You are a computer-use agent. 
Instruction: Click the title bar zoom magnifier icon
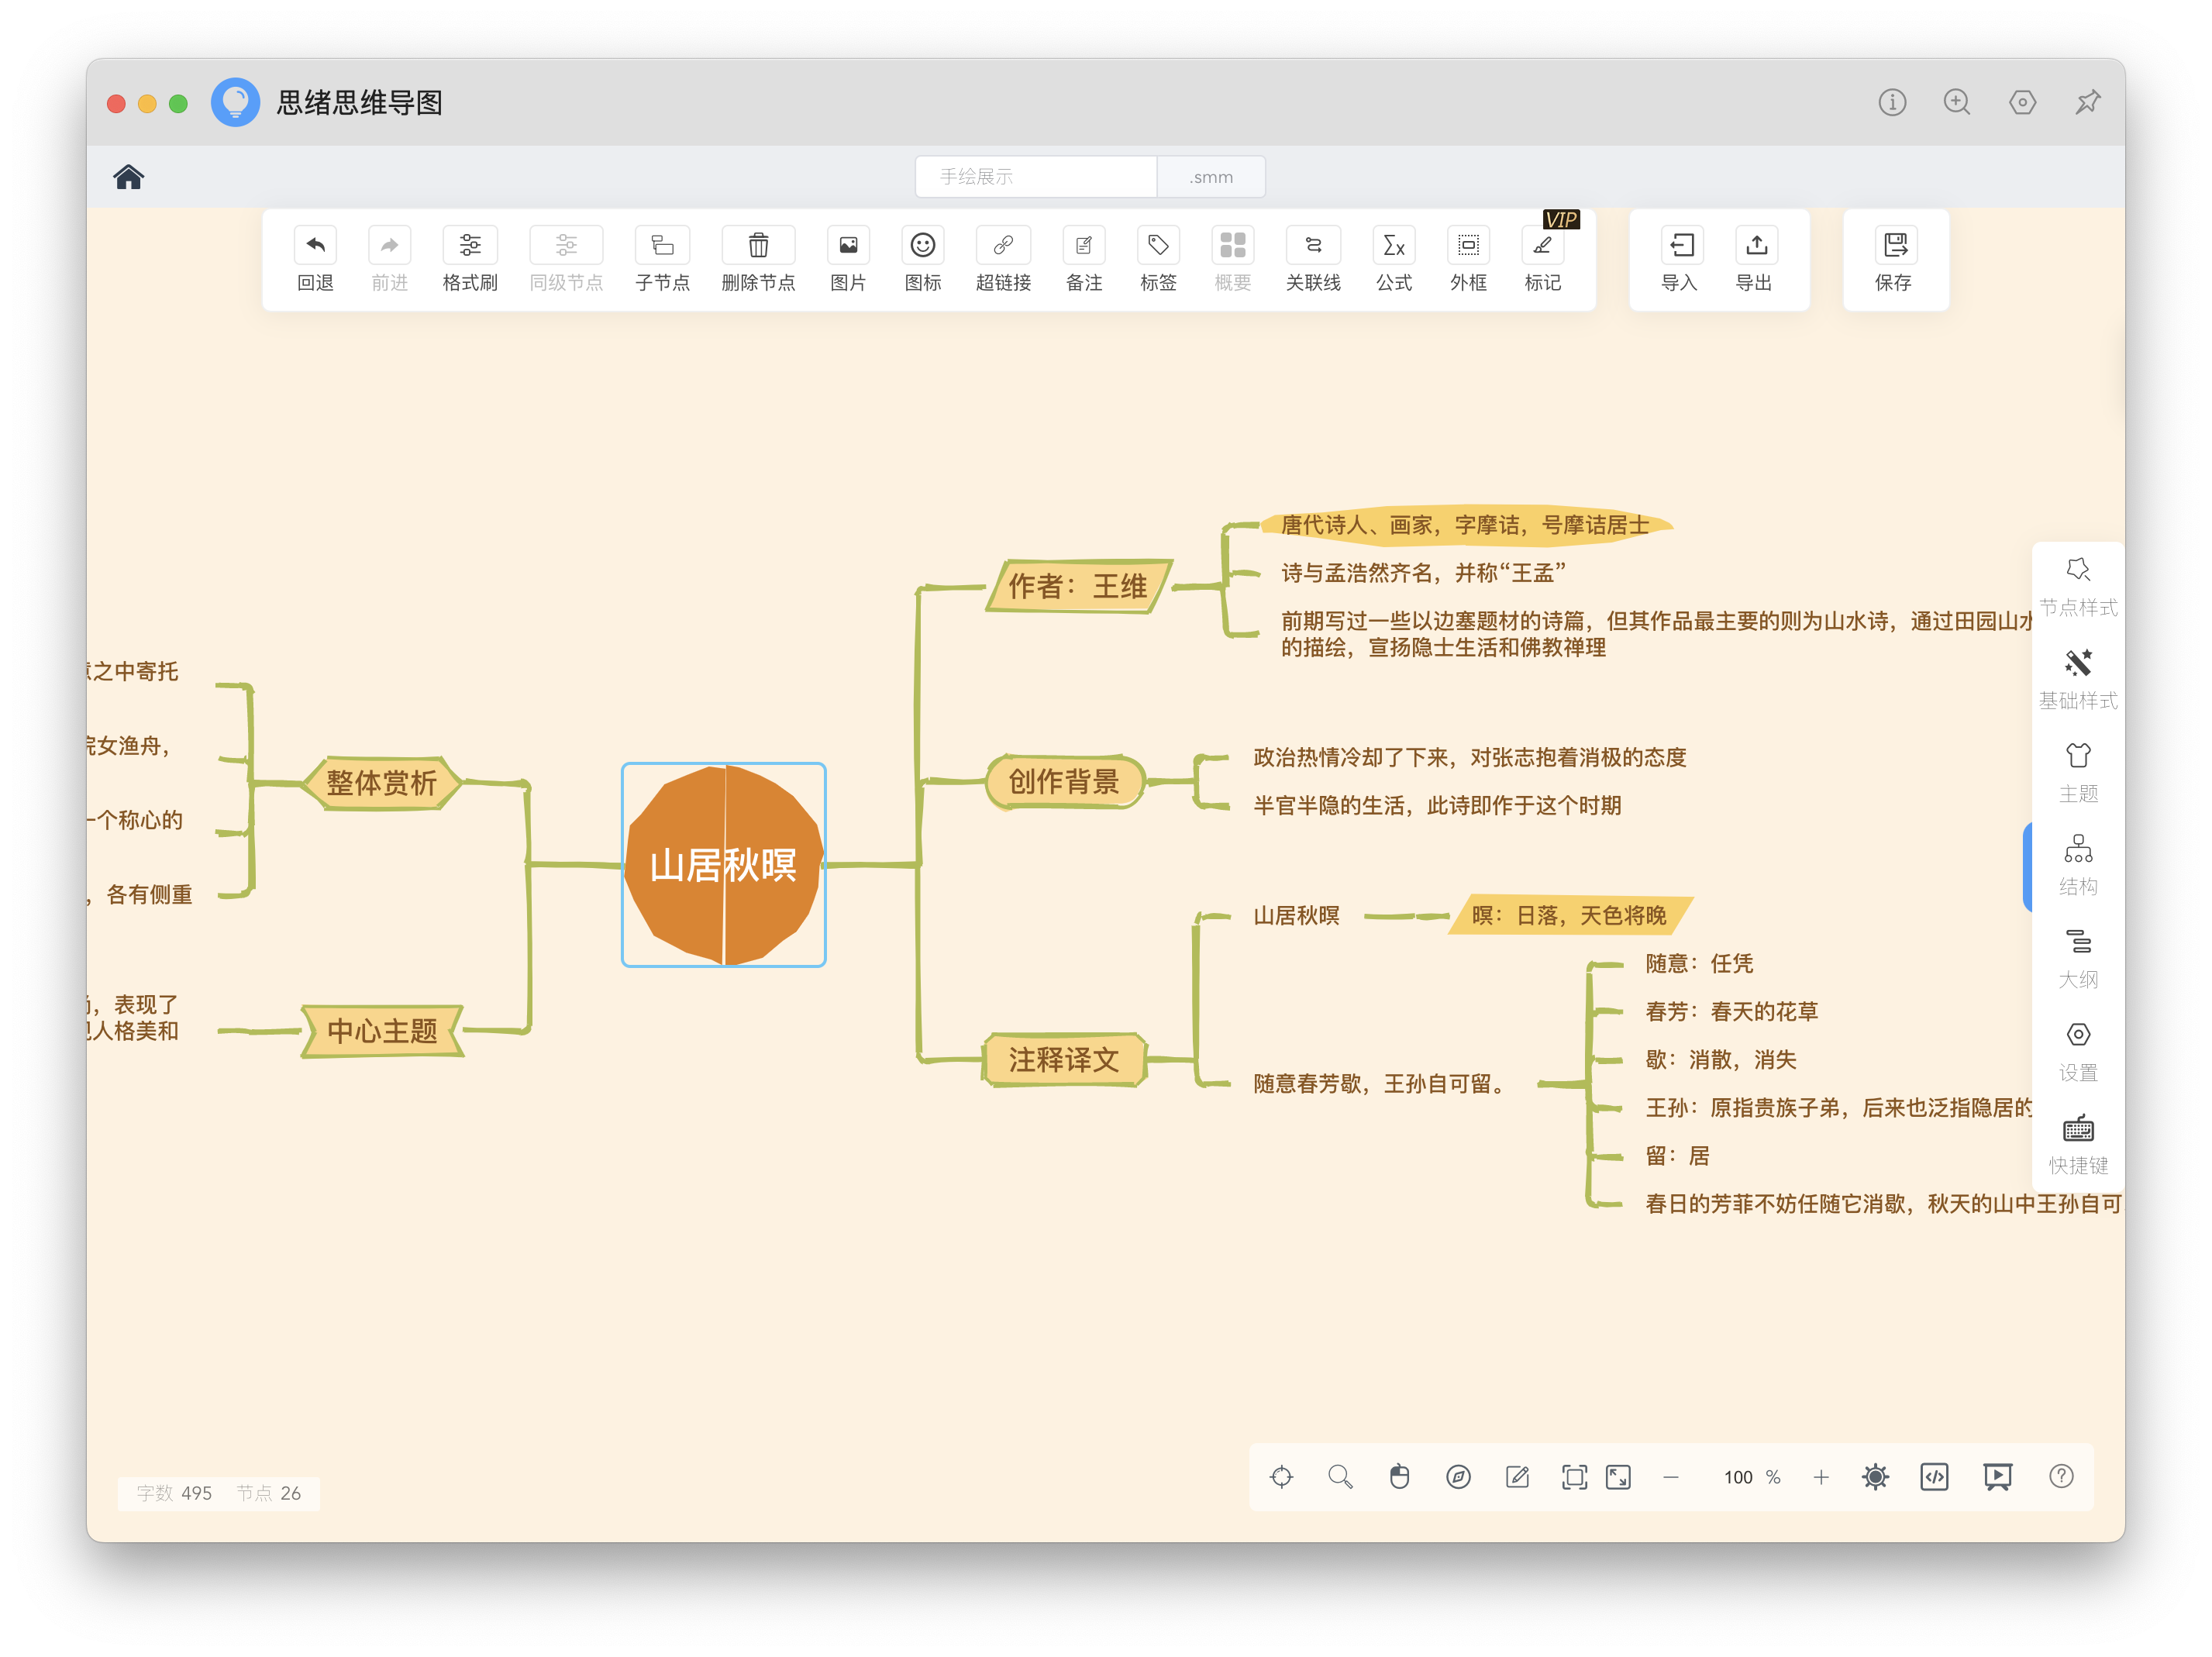coord(1957,102)
